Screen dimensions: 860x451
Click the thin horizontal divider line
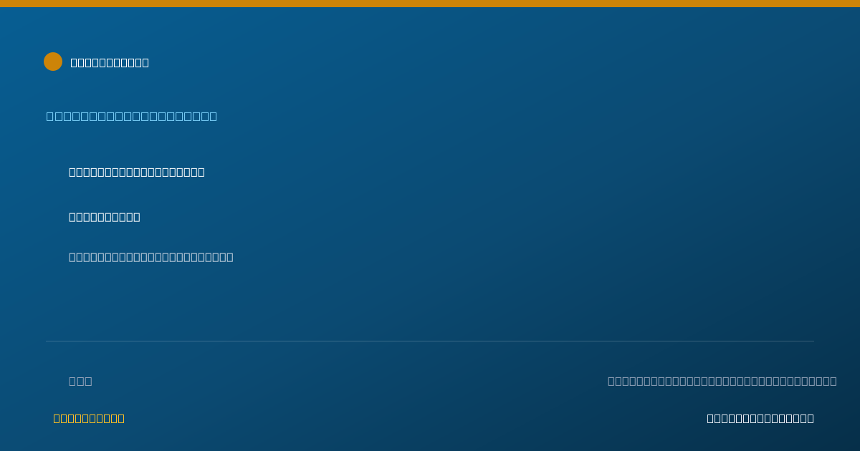point(430,341)
